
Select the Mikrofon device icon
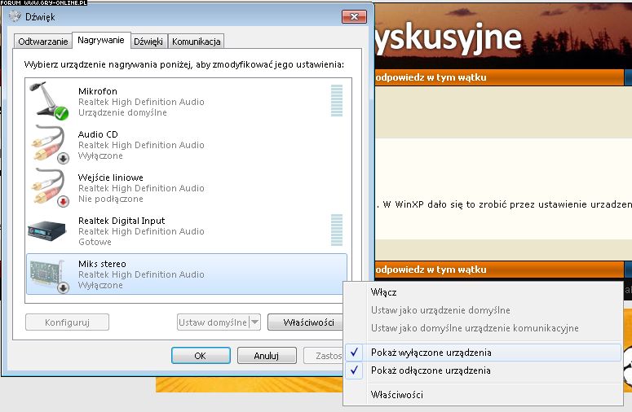pyautogui.click(x=49, y=101)
